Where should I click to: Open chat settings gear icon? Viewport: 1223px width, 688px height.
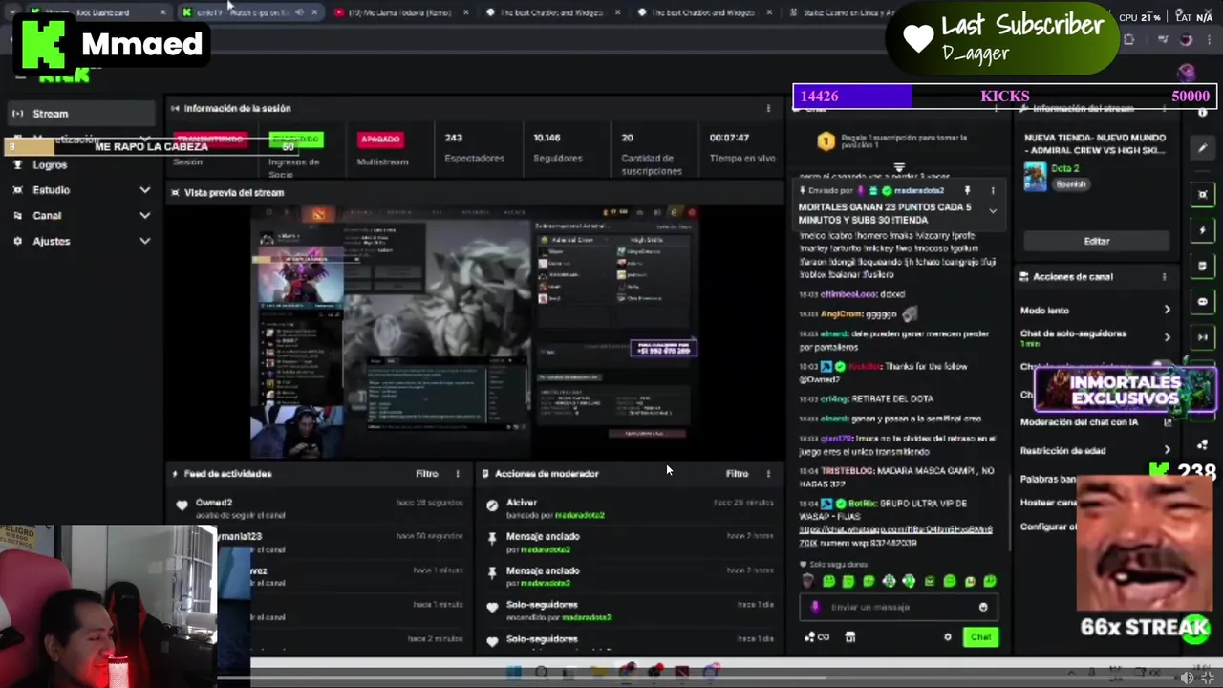tap(948, 637)
